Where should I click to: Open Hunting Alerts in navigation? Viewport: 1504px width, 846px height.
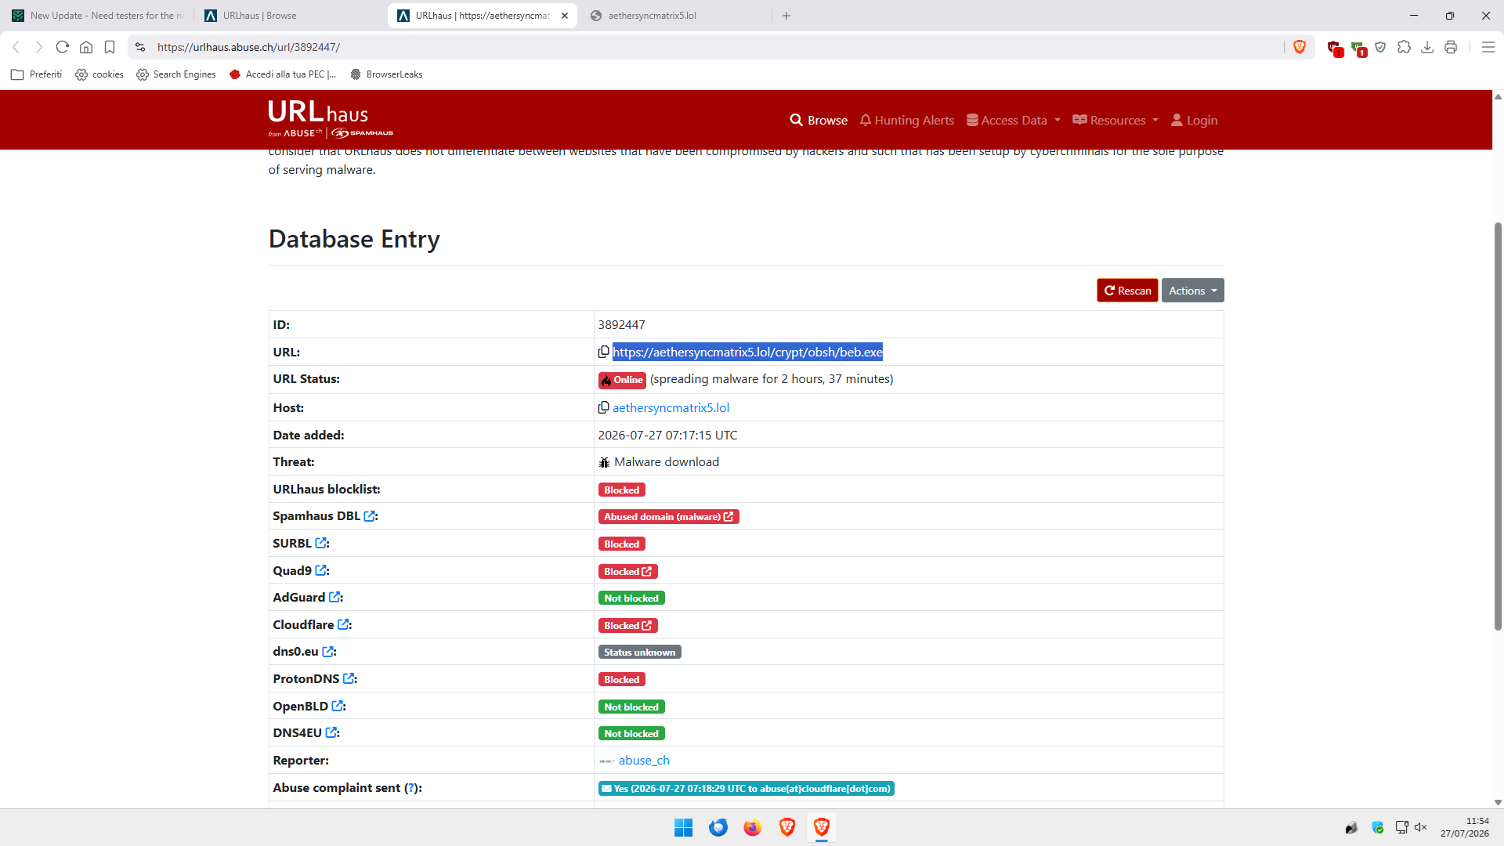pyautogui.click(x=907, y=120)
